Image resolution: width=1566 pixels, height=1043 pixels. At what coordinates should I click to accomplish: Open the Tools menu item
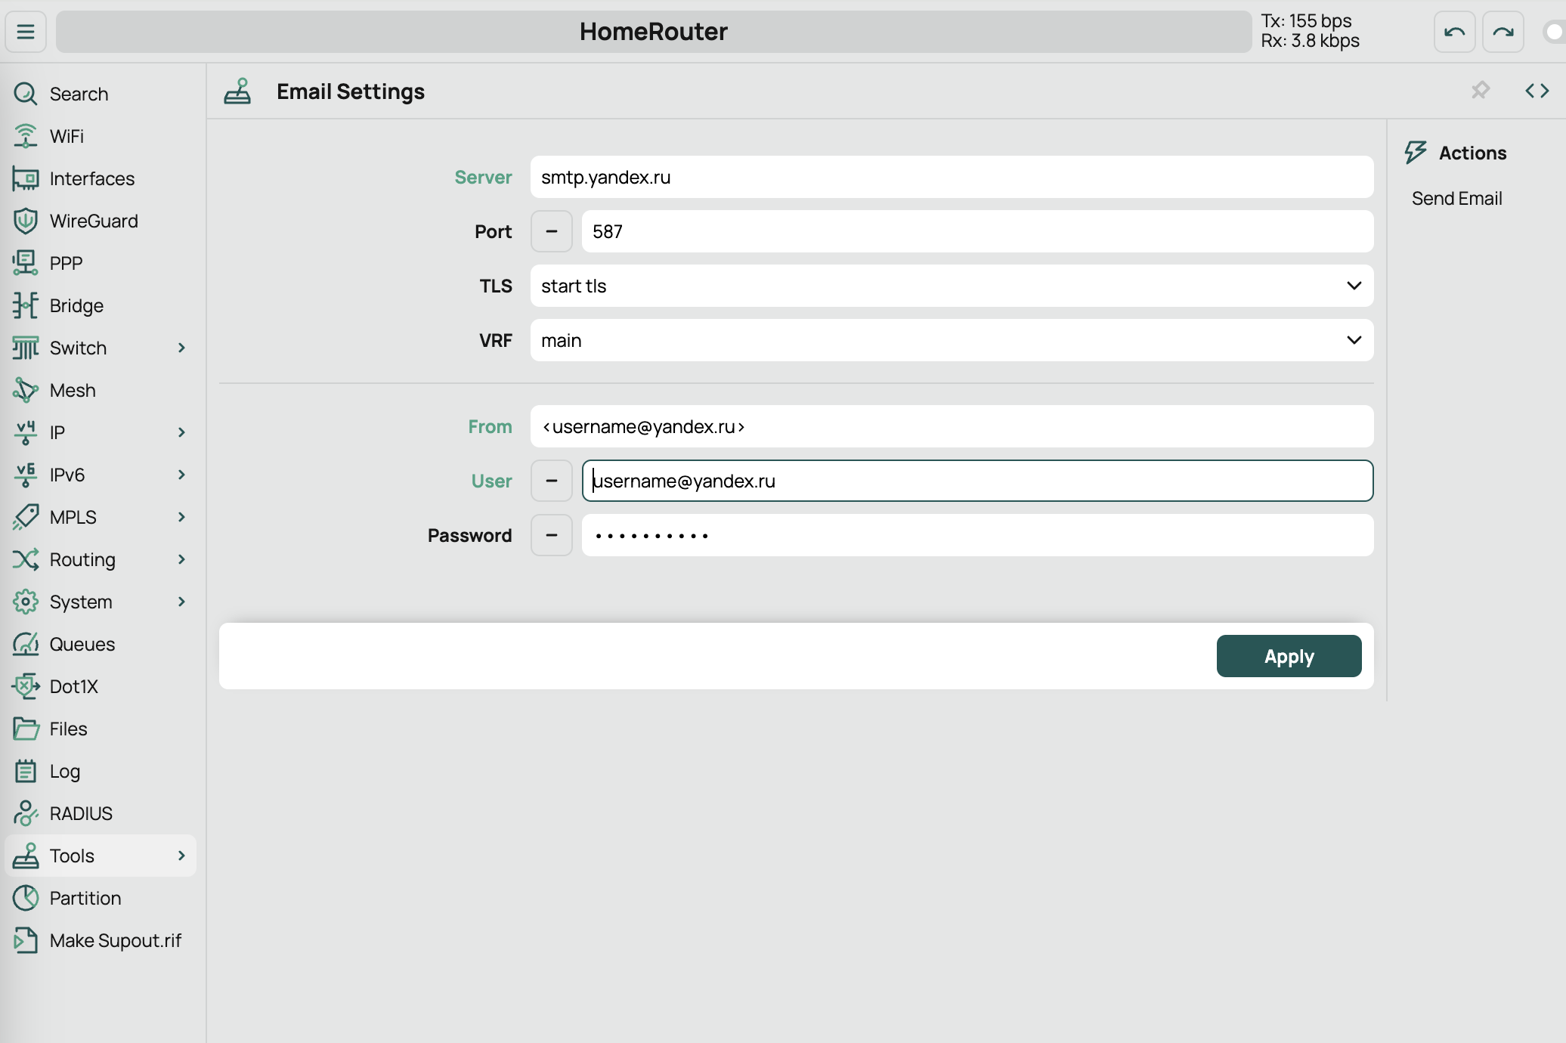pyautogui.click(x=72, y=856)
